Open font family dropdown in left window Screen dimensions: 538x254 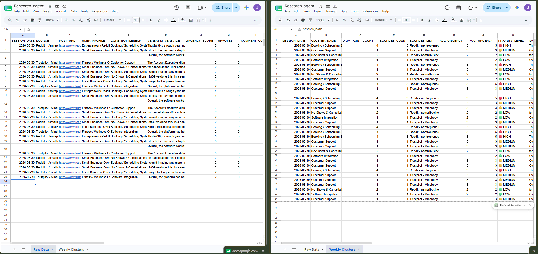click(x=113, y=20)
